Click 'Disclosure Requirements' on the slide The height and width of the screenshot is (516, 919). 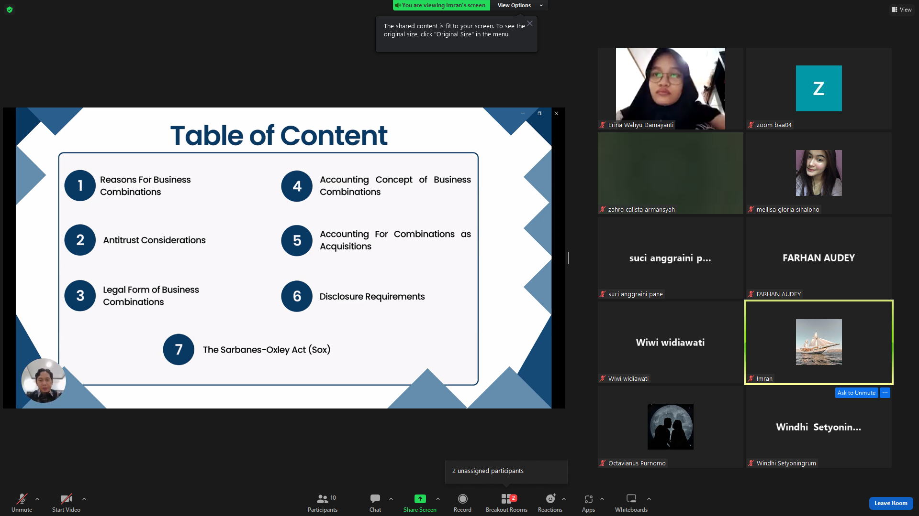[372, 297]
